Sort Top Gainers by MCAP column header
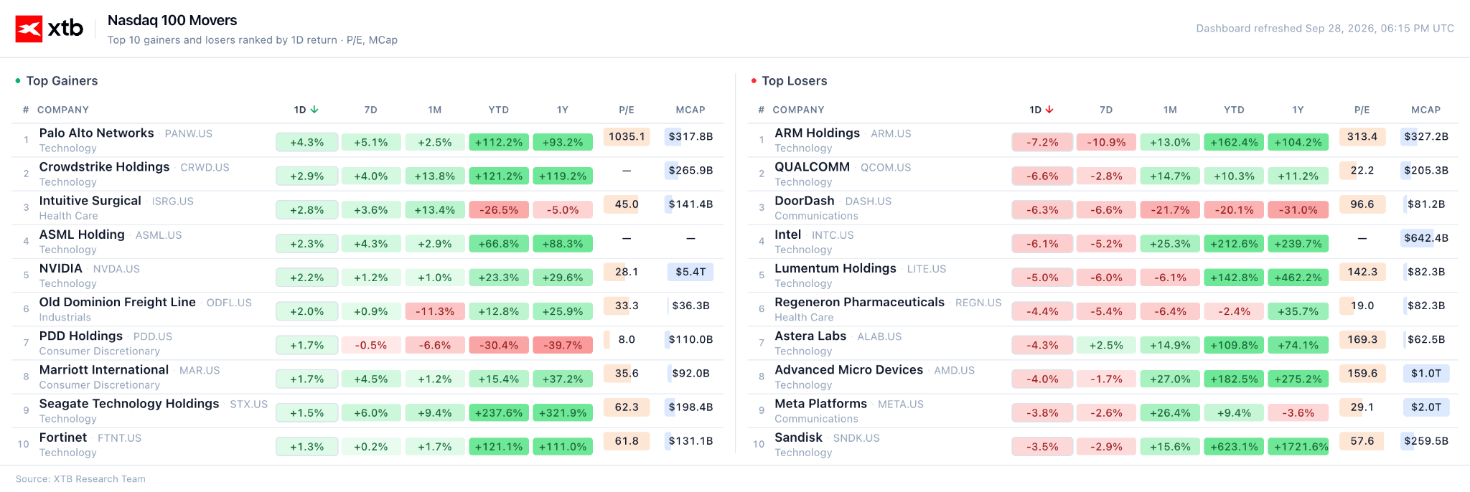The image size is (1470, 492). pyautogui.click(x=690, y=110)
